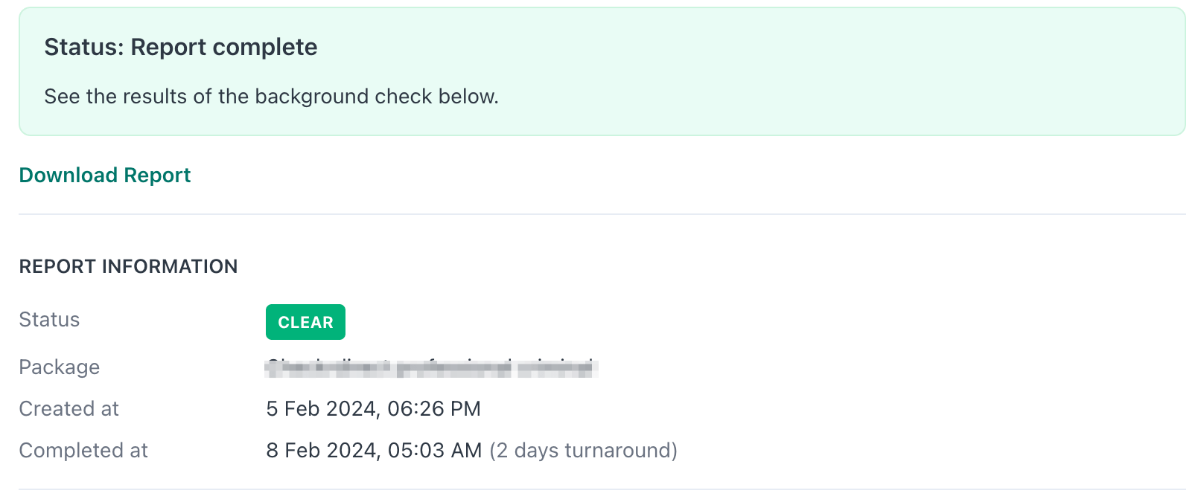Screen dimensions: 1204x499
Task: Click the Status row label
Action: (49, 320)
